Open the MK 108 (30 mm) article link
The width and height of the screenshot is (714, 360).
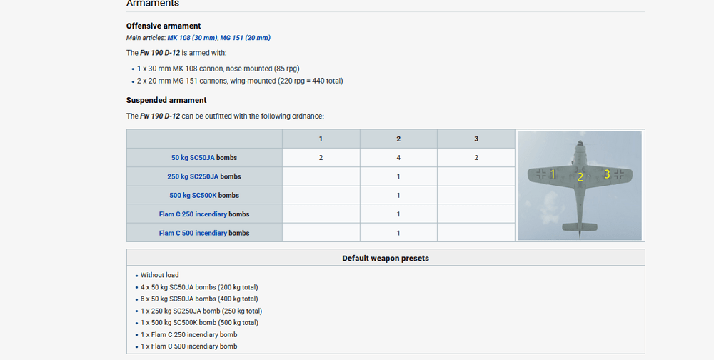coord(191,38)
